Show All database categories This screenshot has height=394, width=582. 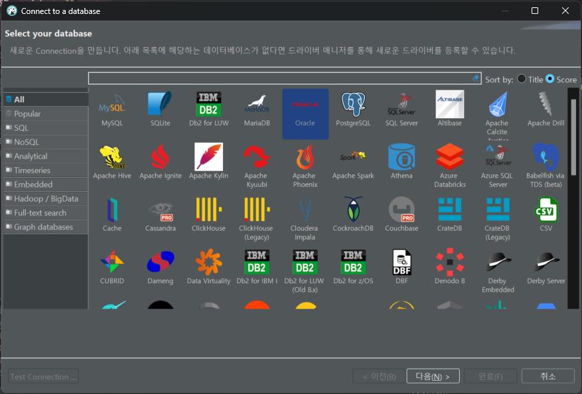point(46,99)
